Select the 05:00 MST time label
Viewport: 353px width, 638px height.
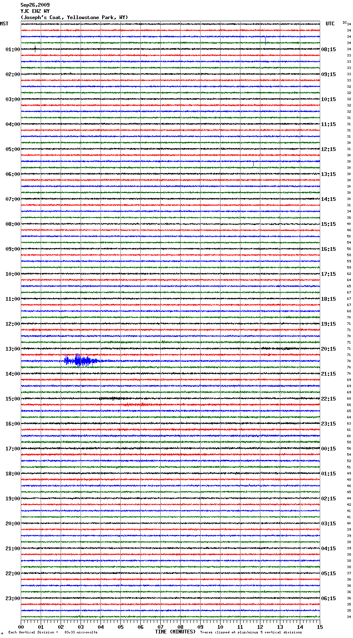pyautogui.click(x=13, y=149)
